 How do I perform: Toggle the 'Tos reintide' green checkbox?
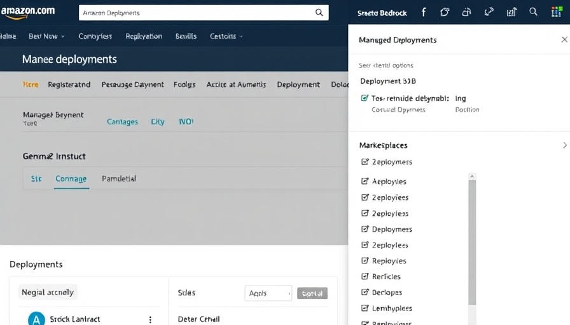point(365,98)
